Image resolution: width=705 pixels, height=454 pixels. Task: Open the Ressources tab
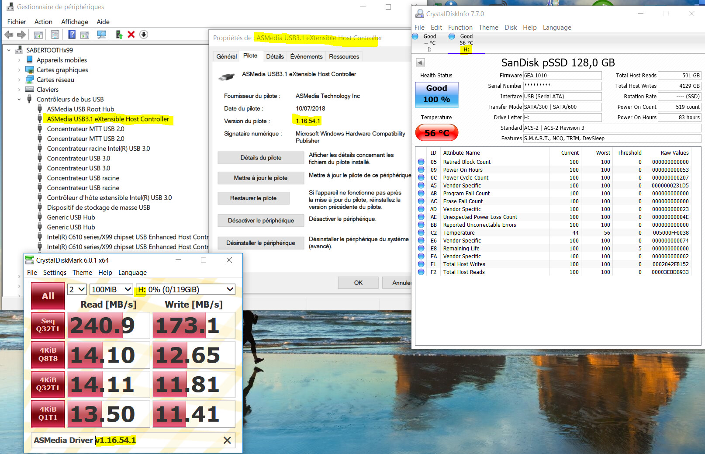344,56
